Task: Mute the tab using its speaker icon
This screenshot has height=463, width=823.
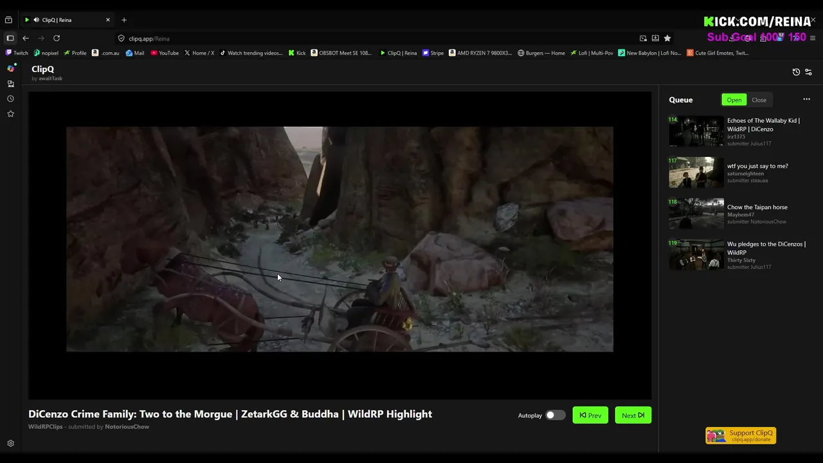Action: click(36, 20)
